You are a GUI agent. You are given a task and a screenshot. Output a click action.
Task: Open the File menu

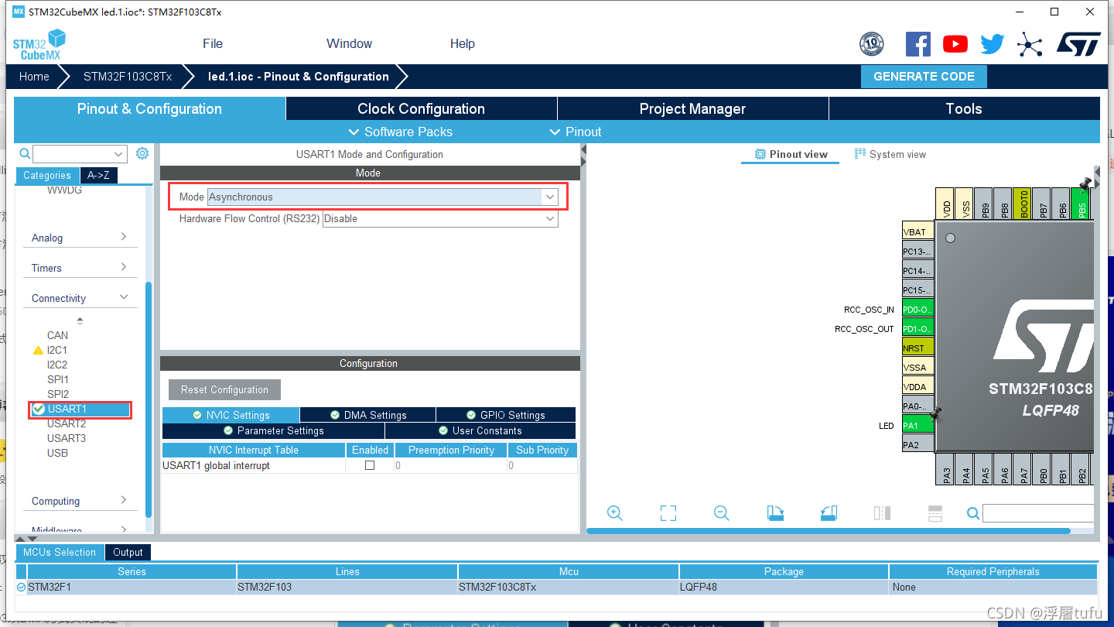click(x=213, y=43)
